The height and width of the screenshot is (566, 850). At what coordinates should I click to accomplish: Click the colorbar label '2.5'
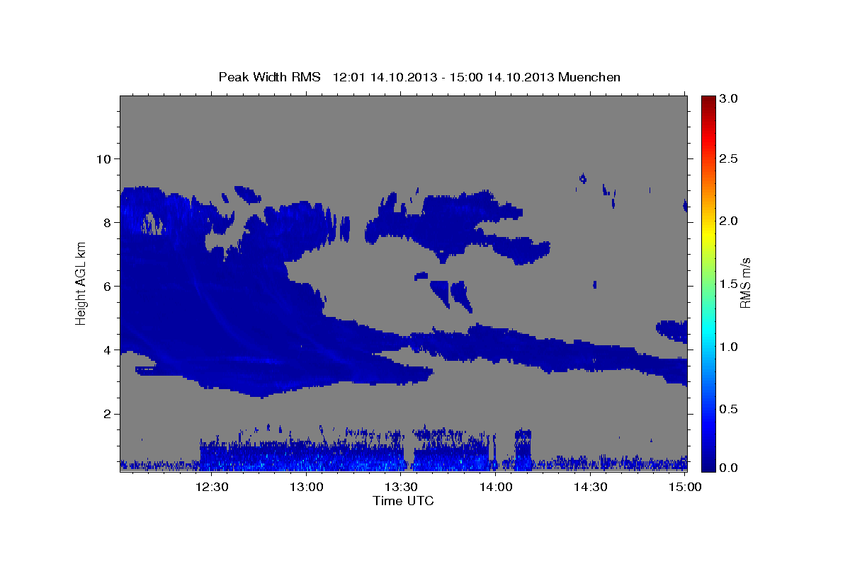[730, 158]
